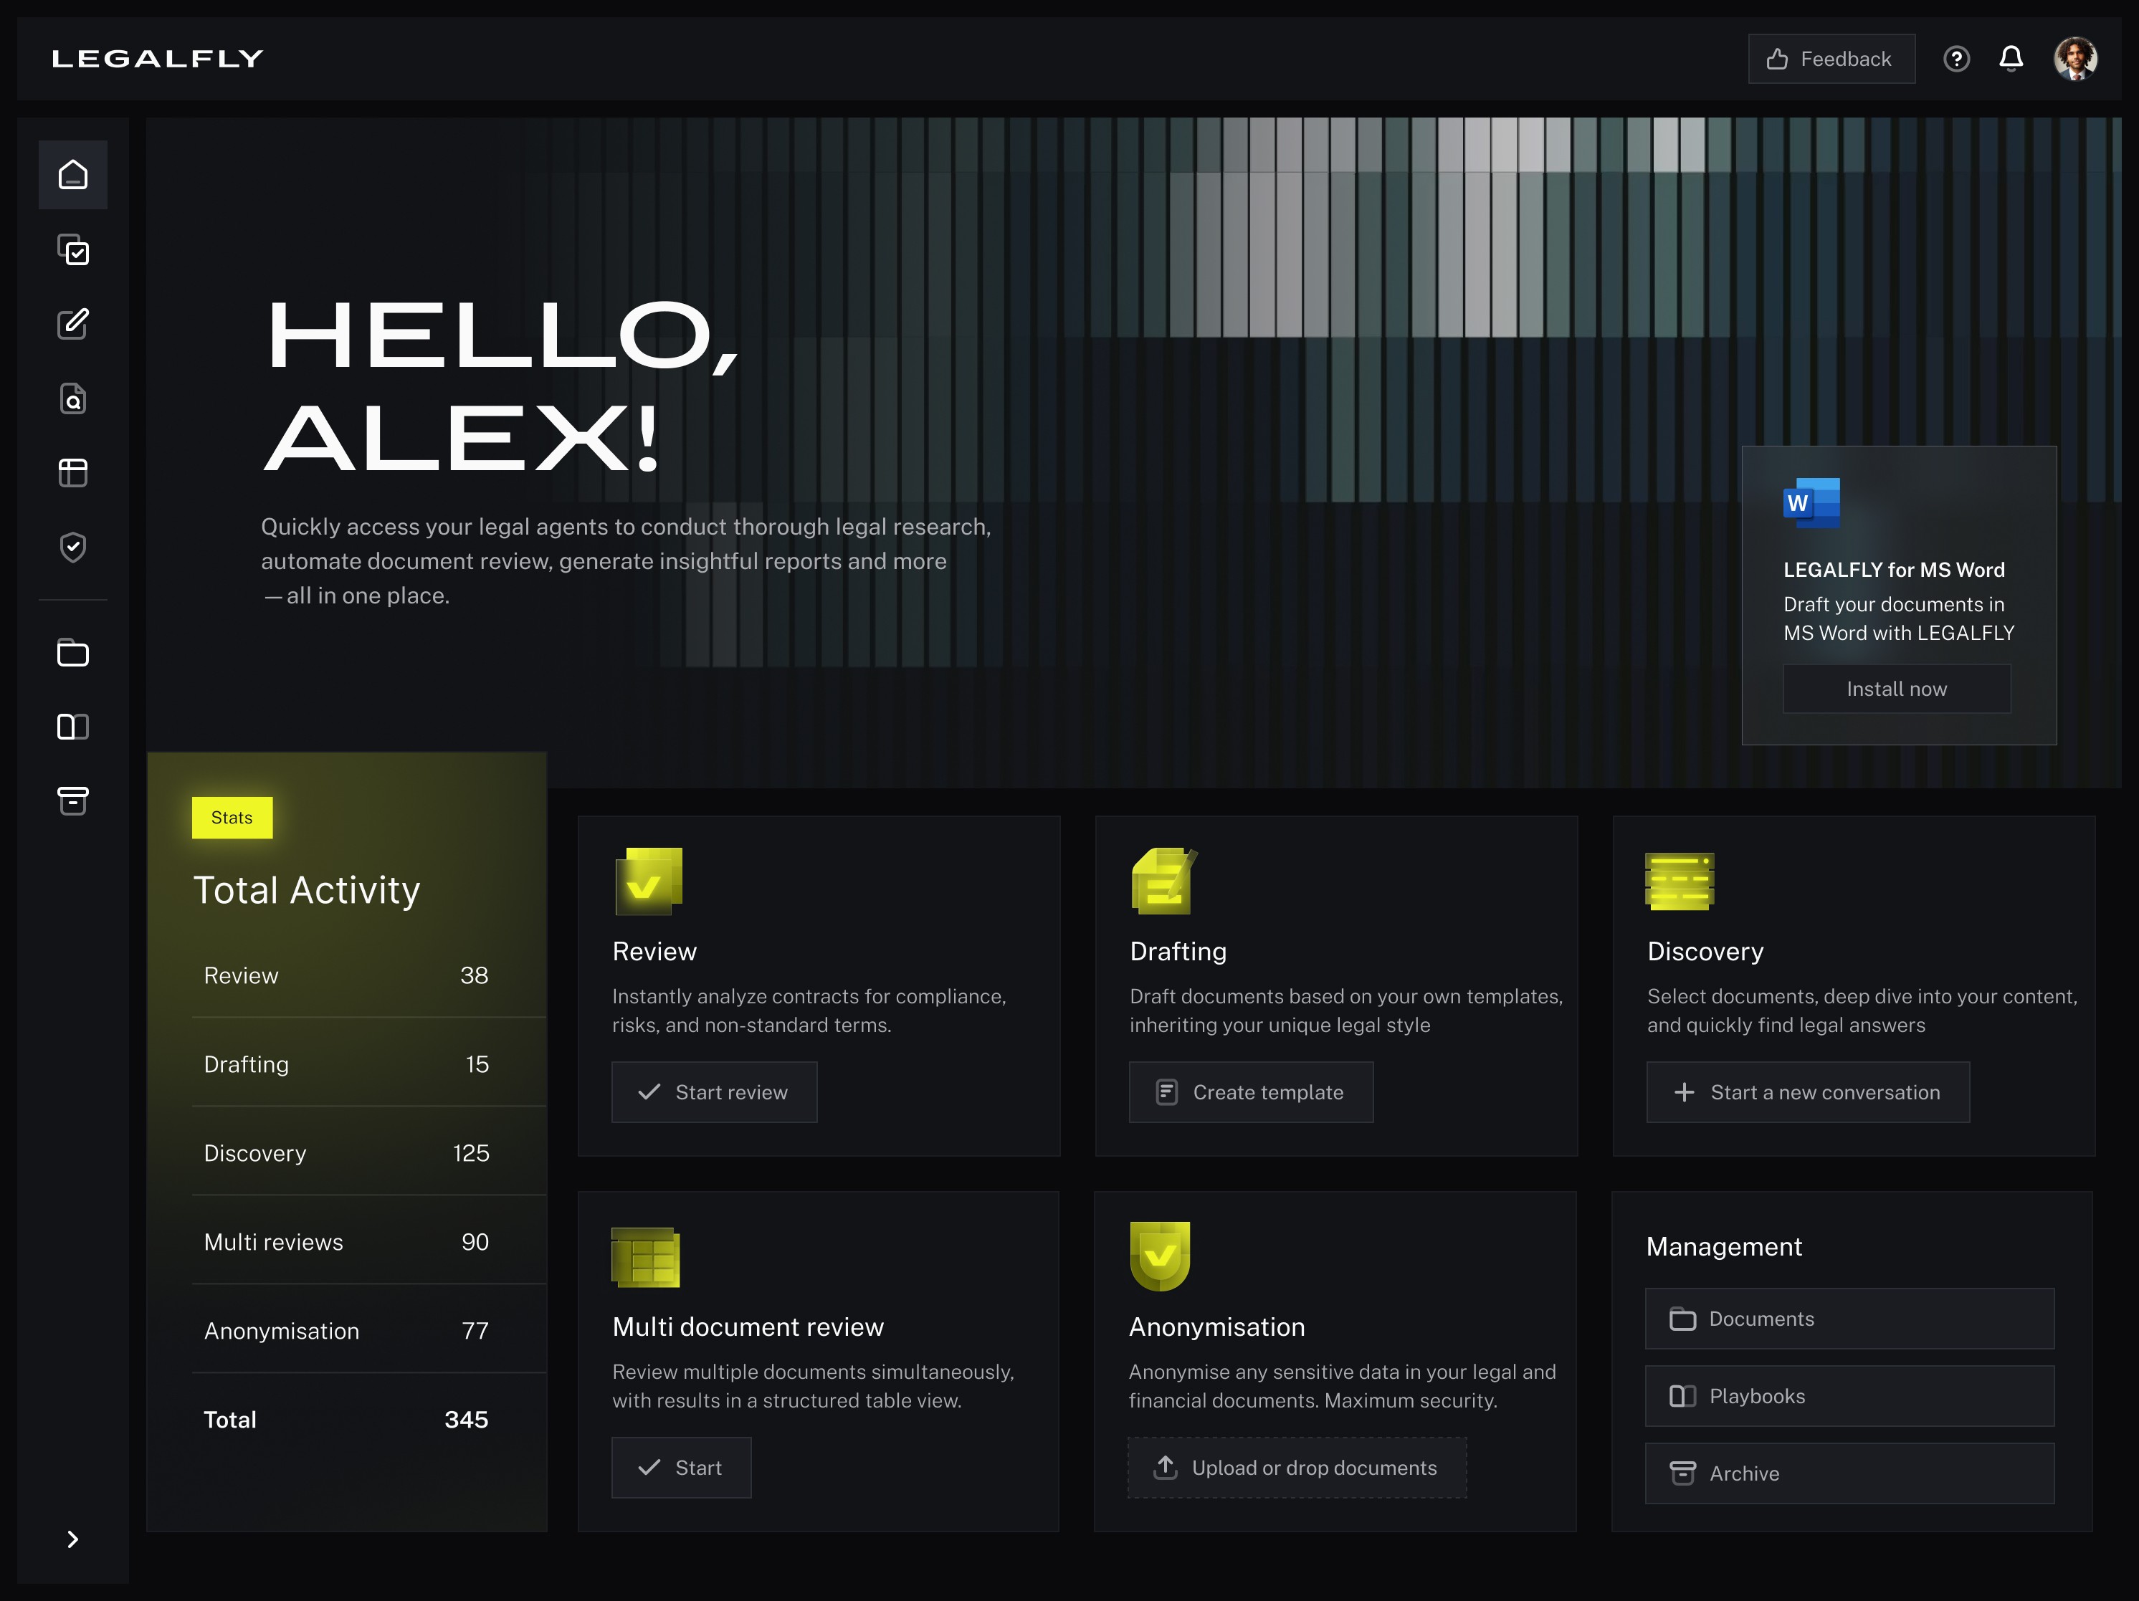This screenshot has width=2139, height=1601.
Task: Open Review from sidebar checkbox icon
Action: [72, 250]
